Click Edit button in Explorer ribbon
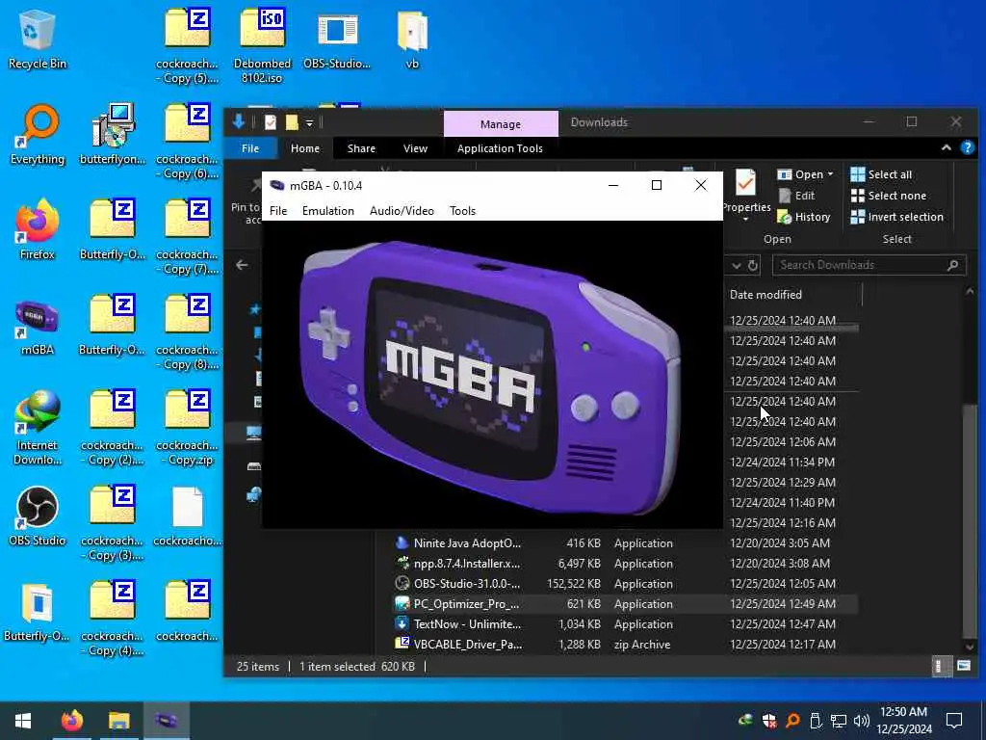 796,196
